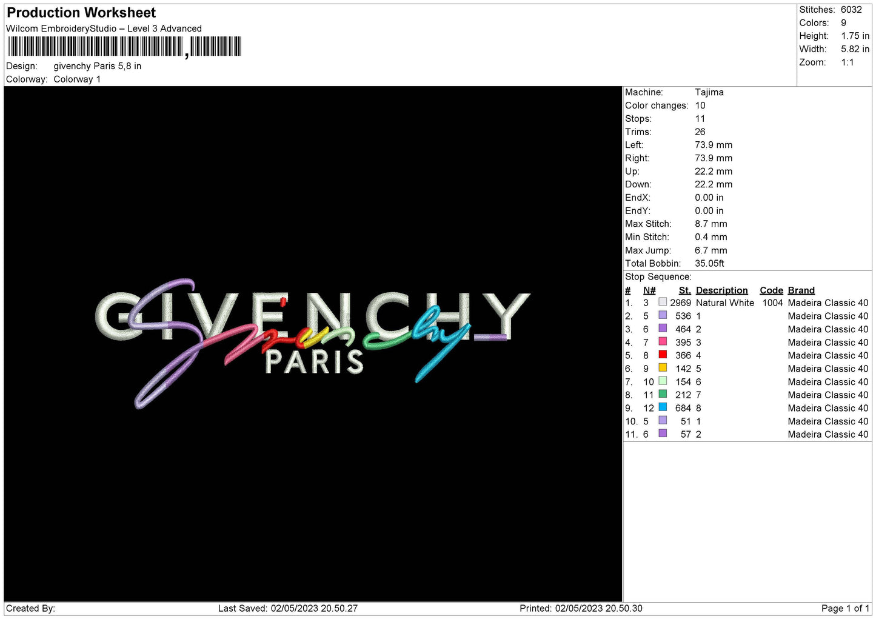
Task: Click the Total Bobbin value '35.05ft'
Action: [710, 263]
